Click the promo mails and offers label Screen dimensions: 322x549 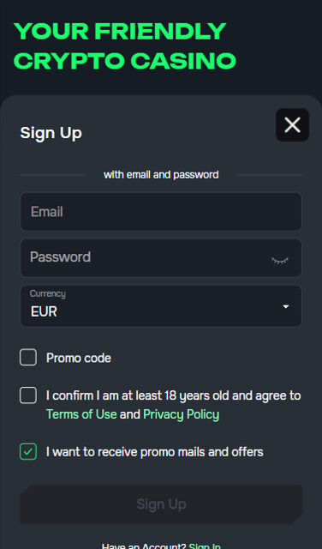[154, 452]
